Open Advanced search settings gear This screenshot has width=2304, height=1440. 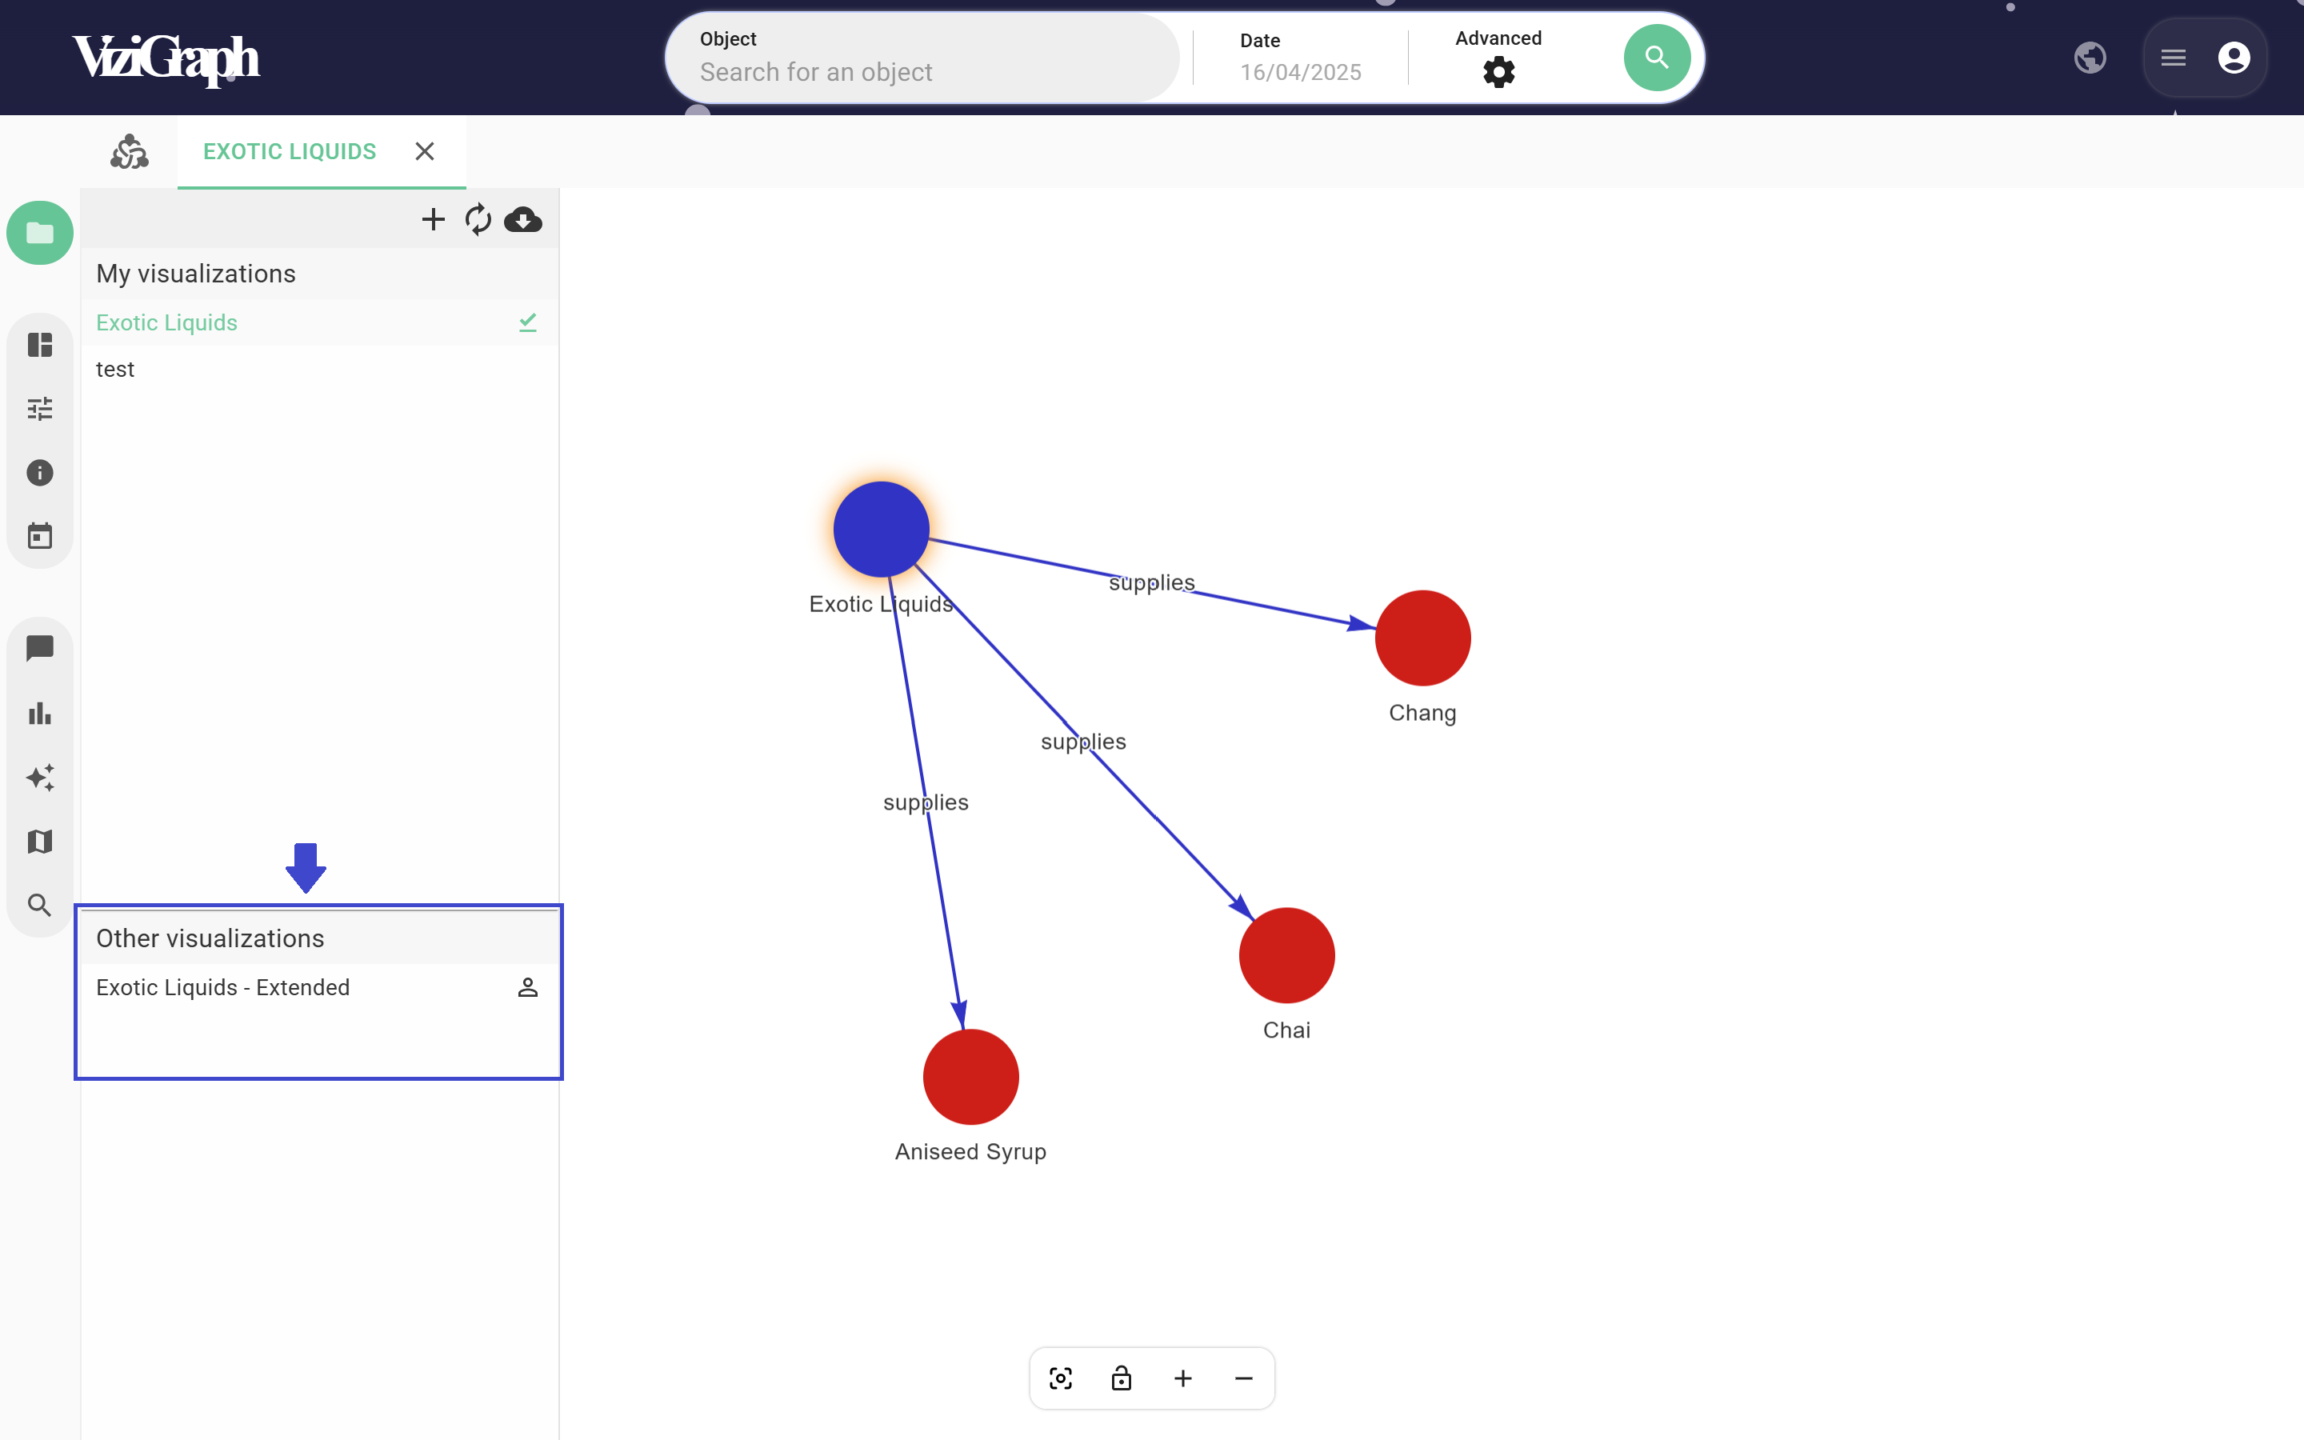pyautogui.click(x=1498, y=72)
